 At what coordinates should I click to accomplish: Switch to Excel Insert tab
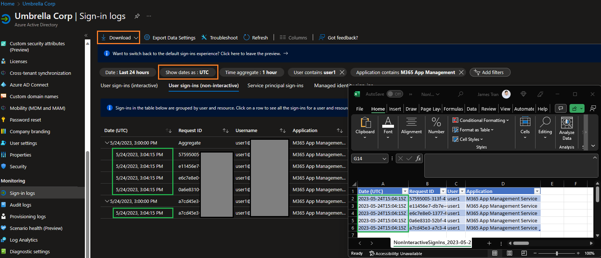pyautogui.click(x=395, y=109)
